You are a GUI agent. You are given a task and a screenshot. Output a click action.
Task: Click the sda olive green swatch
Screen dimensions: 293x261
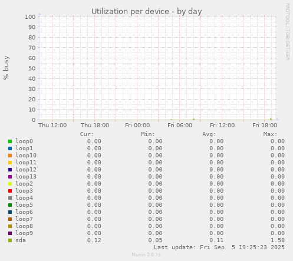pyautogui.click(x=10, y=240)
